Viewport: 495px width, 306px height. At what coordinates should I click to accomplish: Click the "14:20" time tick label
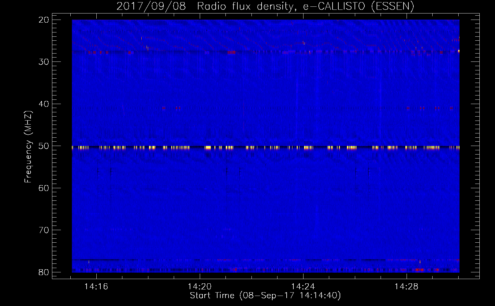[x=199, y=287]
